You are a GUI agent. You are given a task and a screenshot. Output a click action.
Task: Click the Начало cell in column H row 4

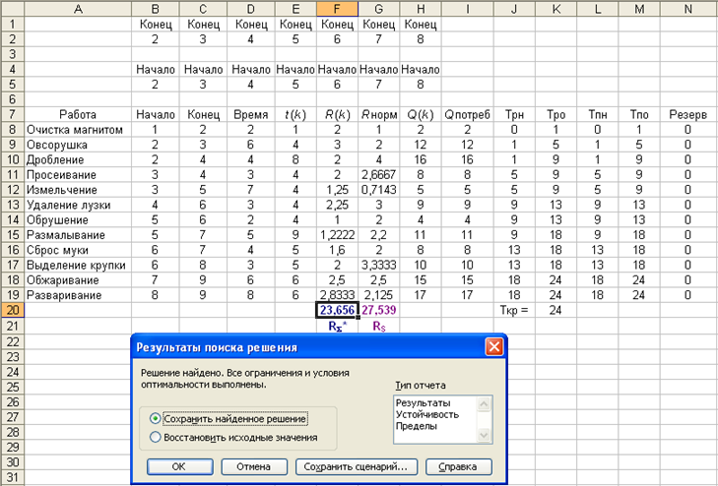[421, 69]
